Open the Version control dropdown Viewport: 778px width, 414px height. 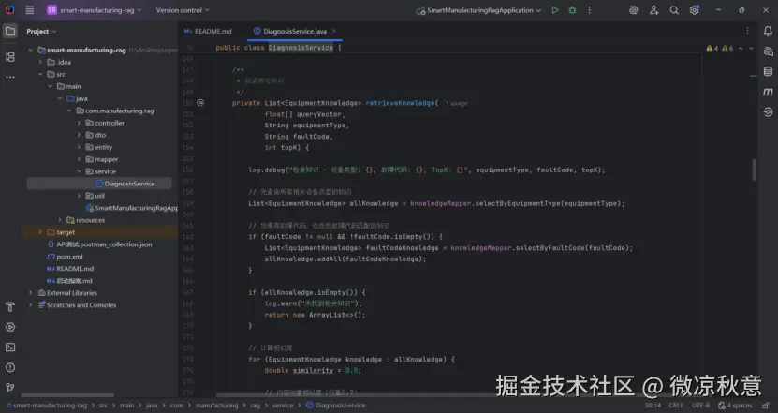183,10
